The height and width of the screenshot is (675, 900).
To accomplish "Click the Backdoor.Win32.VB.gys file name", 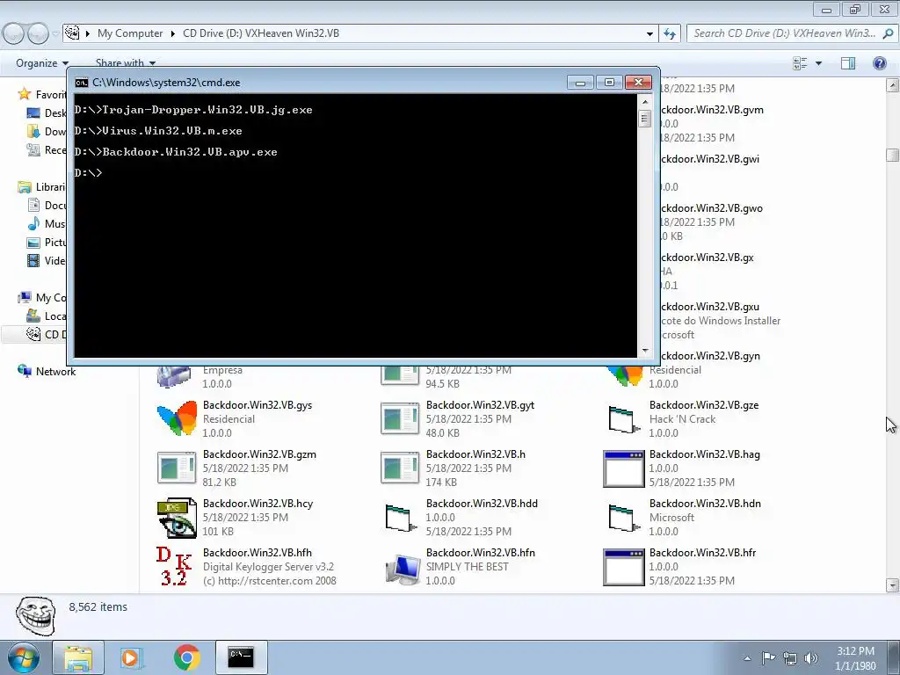I will [258, 405].
